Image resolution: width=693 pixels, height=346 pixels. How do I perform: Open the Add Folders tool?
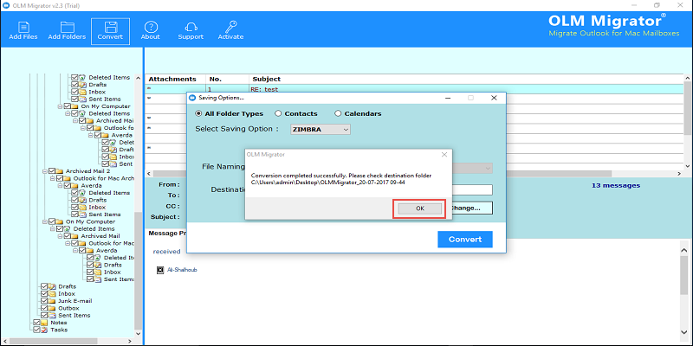tap(67, 30)
